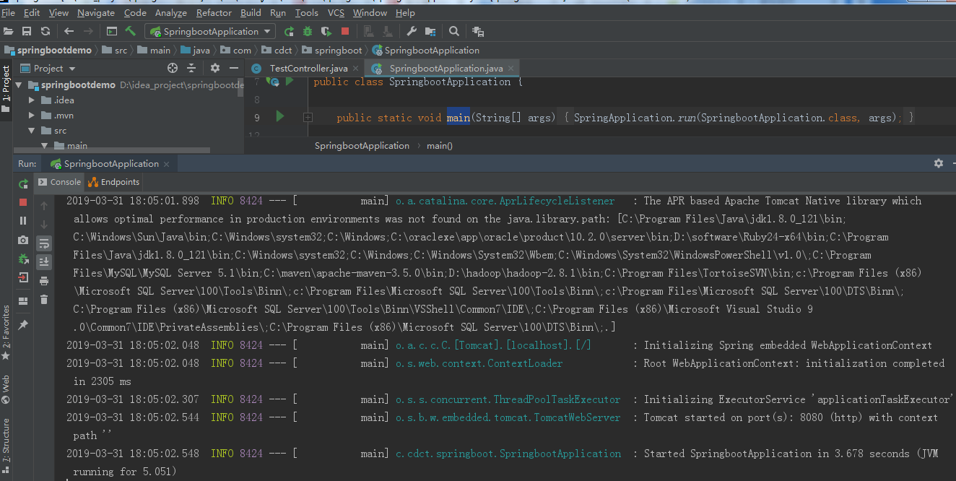
Task: Click the Synchronize refresh toolbar icon
Action: click(x=45, y=31)
